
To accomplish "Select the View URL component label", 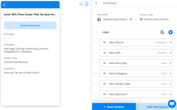I will pos(115,53).
